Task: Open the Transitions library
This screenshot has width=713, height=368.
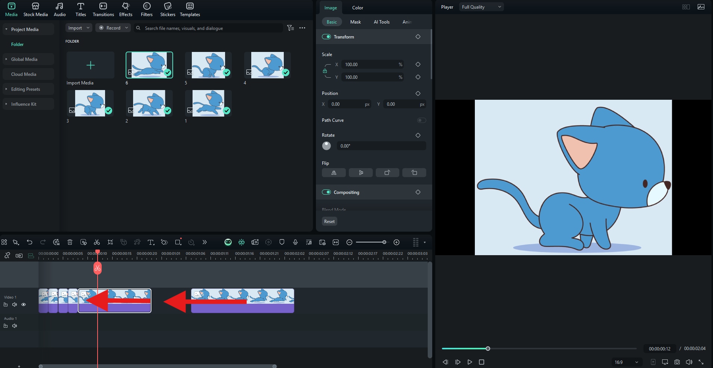Action: coord(103,10)
